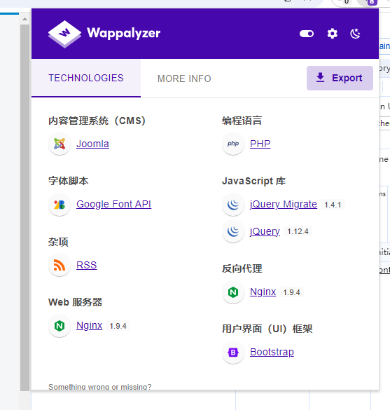Open Nginx link under 反向代理
The height and width of the screenshot is (410, 390).
click(263, 292)
